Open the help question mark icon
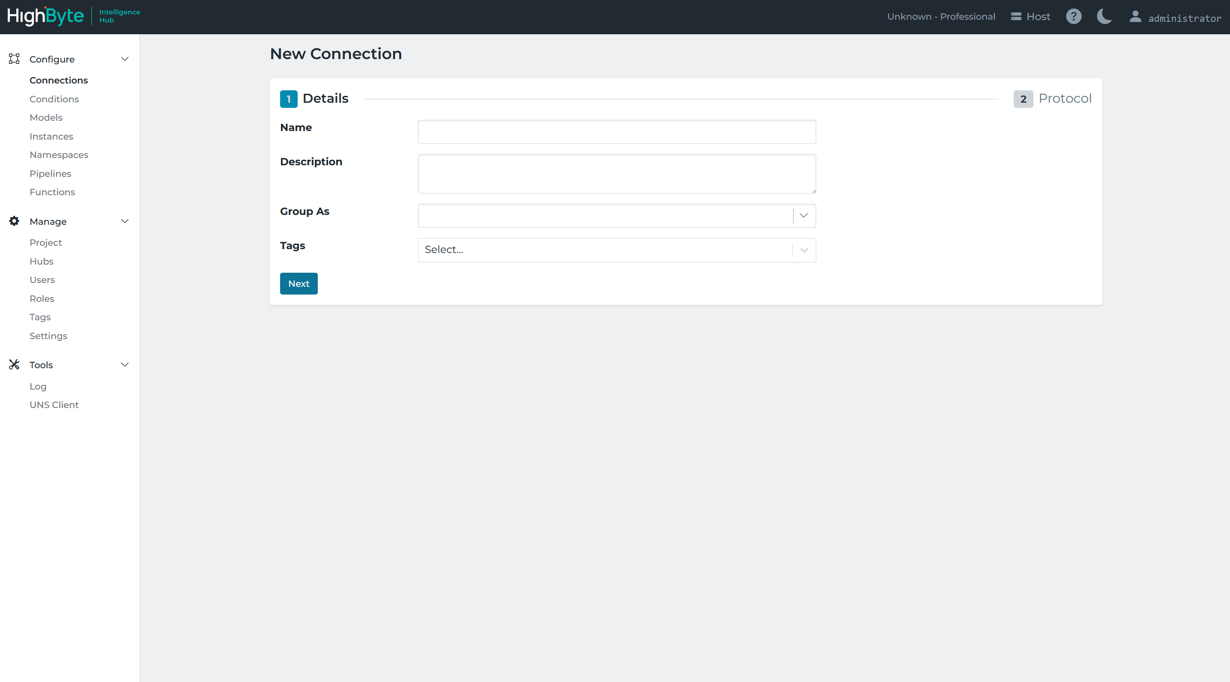 click(x=1073, y=17)
